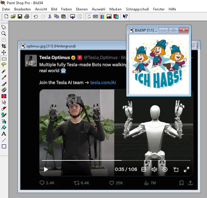Image resolution: width=207 pixels, height=198 pixels.
Task: Select the Mover tool with four arrows
Action: [4, 52]
